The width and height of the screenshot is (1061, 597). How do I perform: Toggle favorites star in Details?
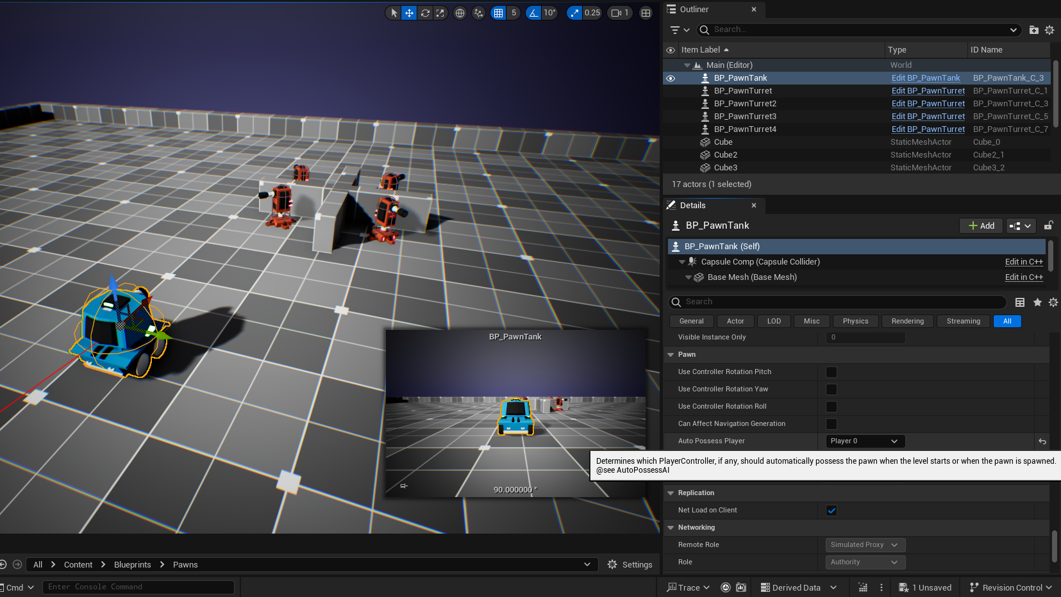coord(1037,302)
